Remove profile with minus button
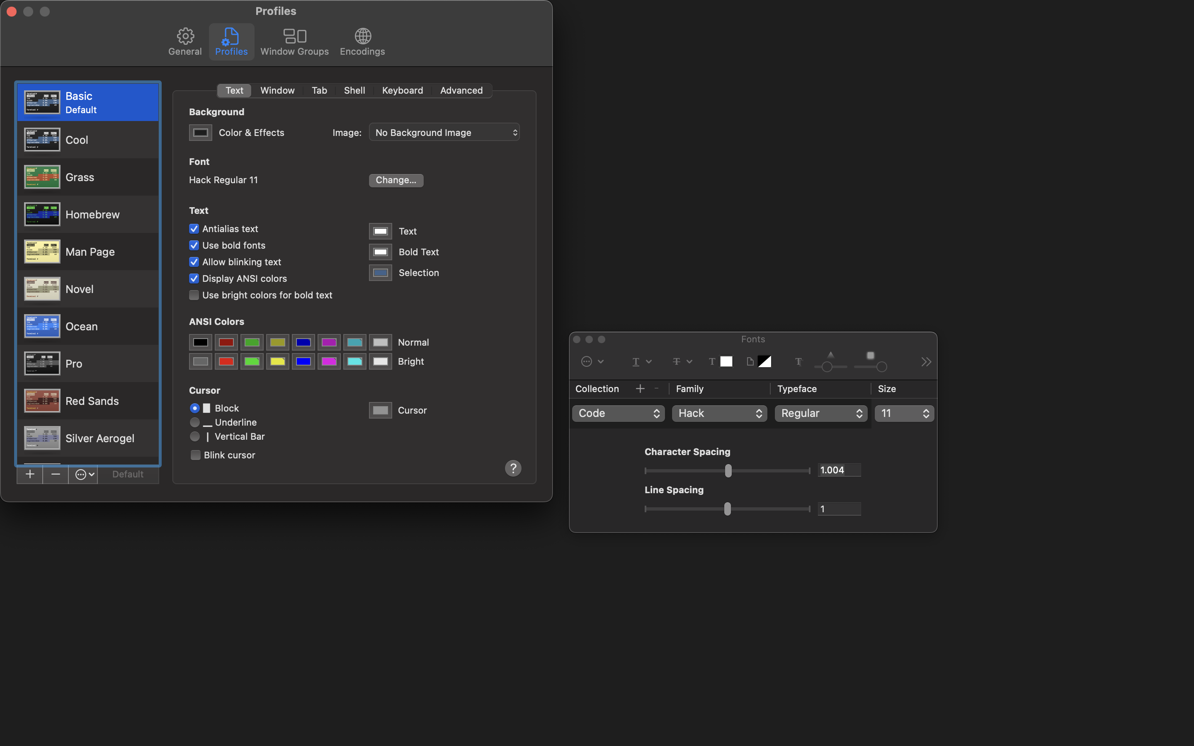Image resolution: width=1194 pixels, height=746 pixels. [x=56, y=474]
